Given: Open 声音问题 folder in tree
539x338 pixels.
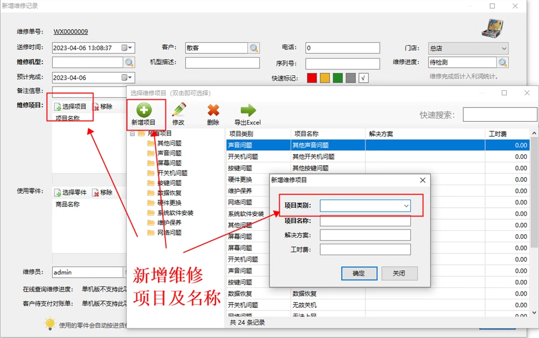Looking at the screenshot, I should tap(164, 153).
